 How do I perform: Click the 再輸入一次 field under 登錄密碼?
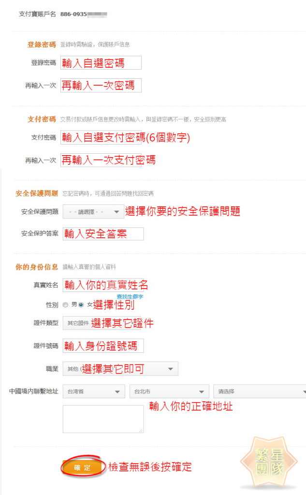[x=101, y=86]
